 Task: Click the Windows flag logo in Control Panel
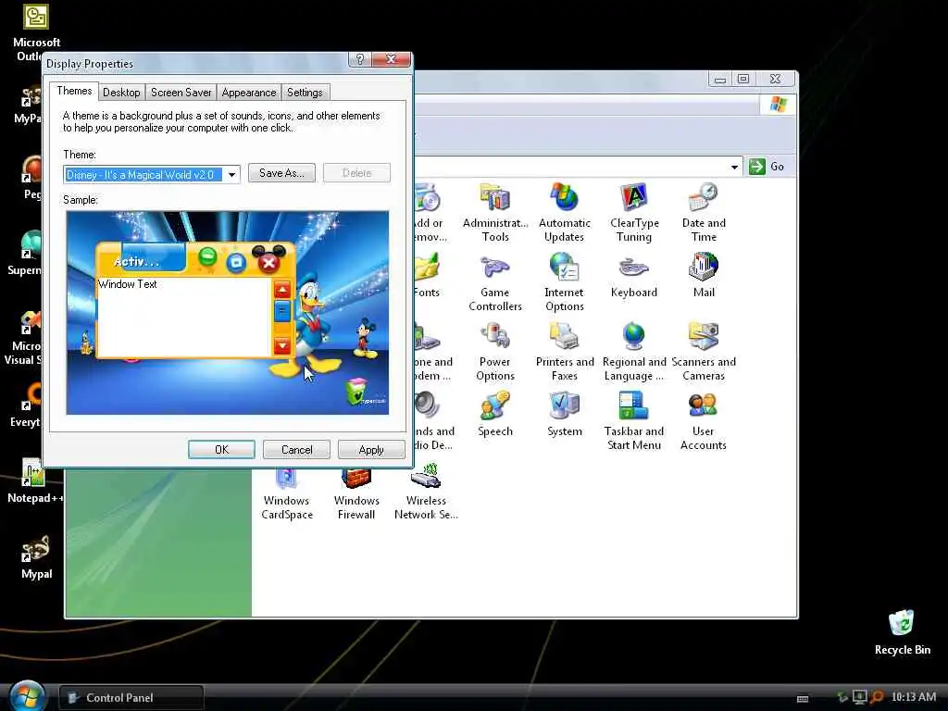tap(778, 104)
